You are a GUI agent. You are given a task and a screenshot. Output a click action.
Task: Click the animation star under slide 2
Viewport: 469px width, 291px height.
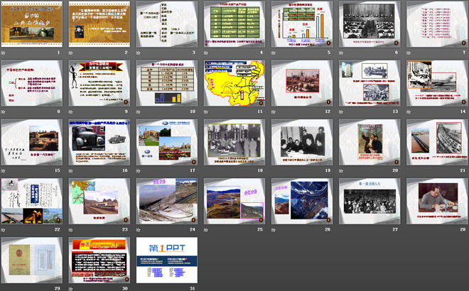coord(71,53)
